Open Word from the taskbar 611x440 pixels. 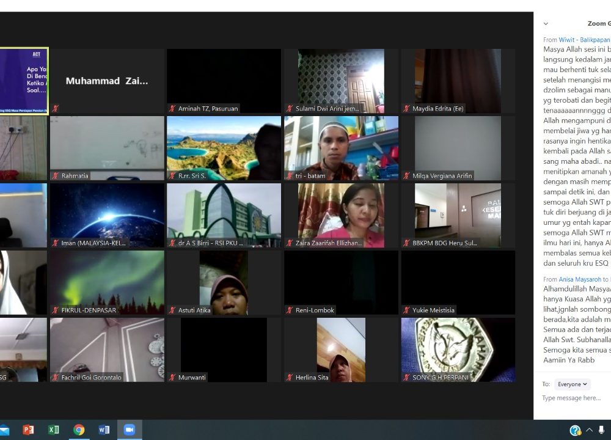click(x=104, y=430)
